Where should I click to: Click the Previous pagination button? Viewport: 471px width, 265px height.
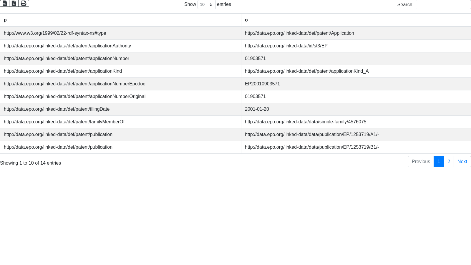click(x=421, y=162)
